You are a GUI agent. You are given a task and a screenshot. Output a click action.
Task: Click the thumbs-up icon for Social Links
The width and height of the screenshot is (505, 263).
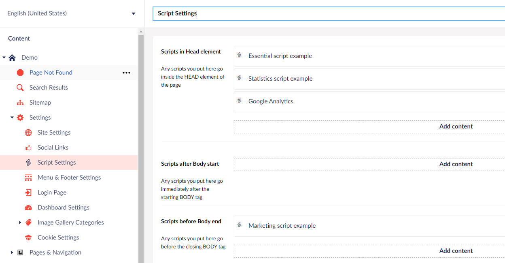pyautogui.click(x=28, y=148)
